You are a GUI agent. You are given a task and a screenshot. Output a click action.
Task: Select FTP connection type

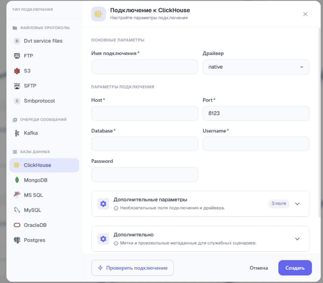44,56
